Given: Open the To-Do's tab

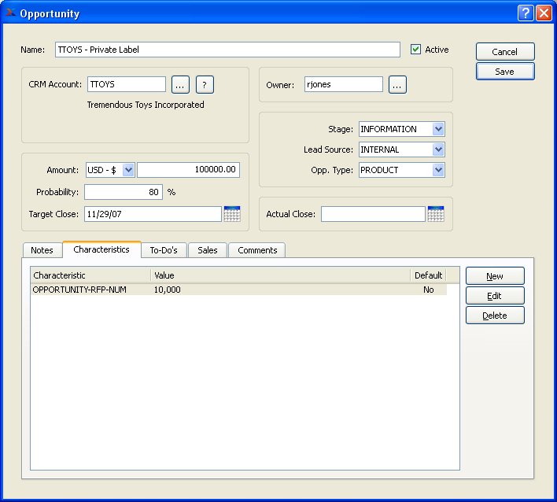Looking at the screenshot, I should [x=164, y=250].
